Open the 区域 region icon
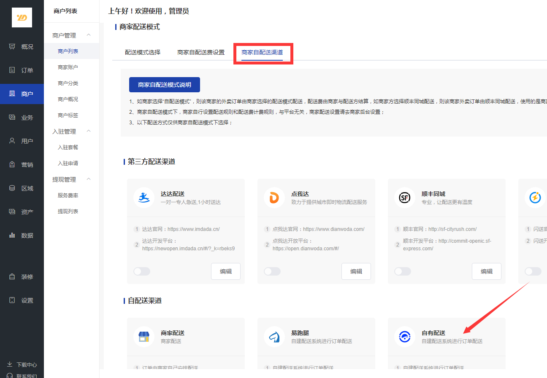This screenshot has width=547, height=378. point(12,188)
